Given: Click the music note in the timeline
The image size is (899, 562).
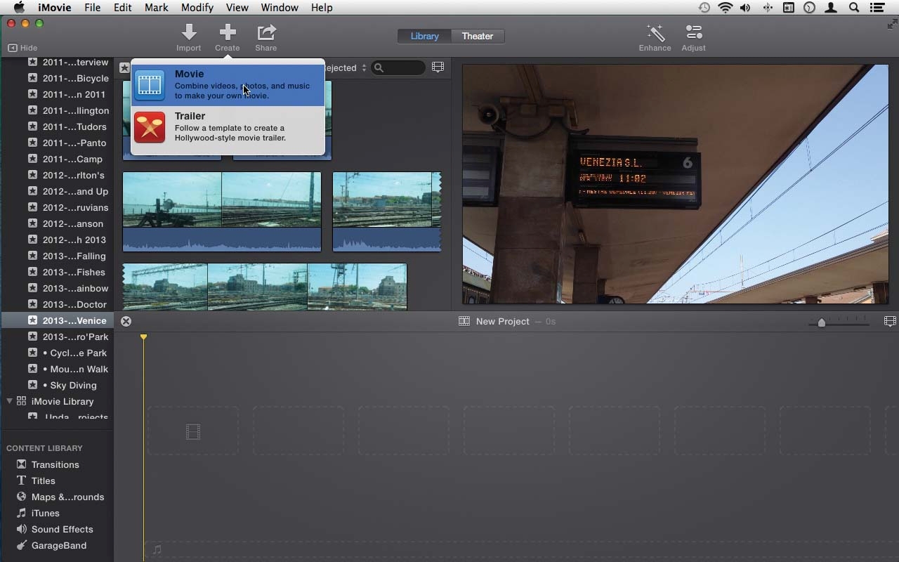Looking at the screenshot, I should [x=157, y=549].
